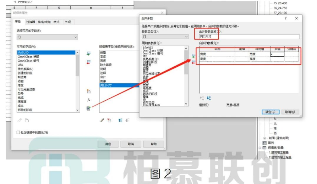This screenshot has height=184, width=317.
Task: Select 防火等级 in schedule fields list
Action: (106, 65)
